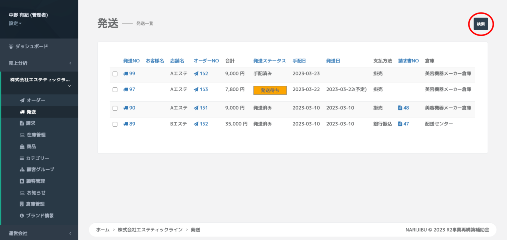Open the オーダー menu item

(36, 100)
